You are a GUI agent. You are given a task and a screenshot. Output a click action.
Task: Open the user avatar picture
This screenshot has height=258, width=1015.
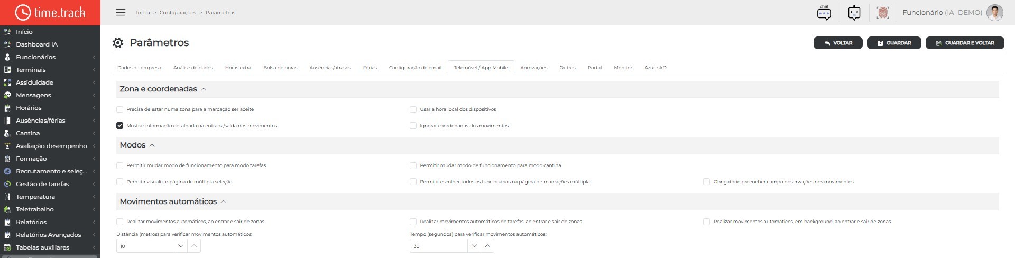tap(994, 13)
